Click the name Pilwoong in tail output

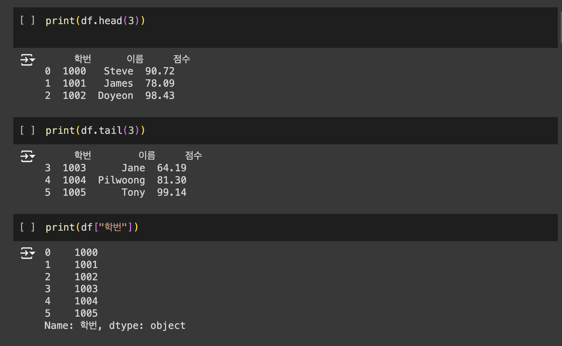[121, 180]
